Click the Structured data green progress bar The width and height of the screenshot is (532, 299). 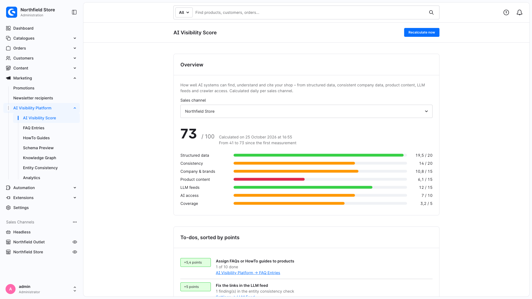point(319,155)
